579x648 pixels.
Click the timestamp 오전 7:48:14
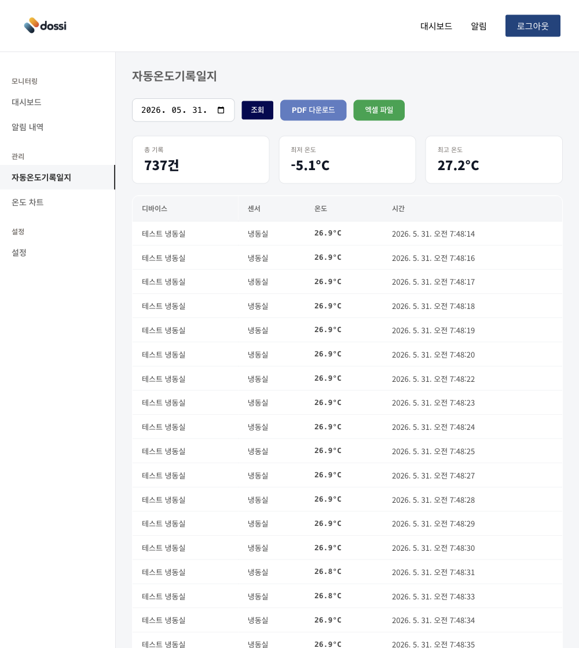(x=434, y=234)
